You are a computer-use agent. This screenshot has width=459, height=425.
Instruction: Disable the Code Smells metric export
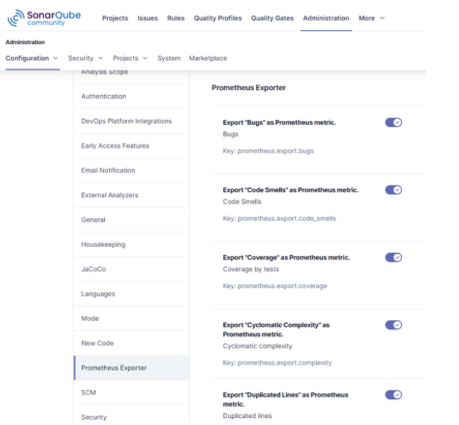pyautogui.click(x=393, y=190)
